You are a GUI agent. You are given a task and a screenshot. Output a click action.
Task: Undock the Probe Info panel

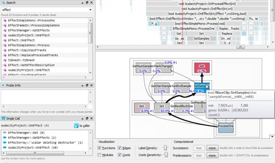(87, 85)
